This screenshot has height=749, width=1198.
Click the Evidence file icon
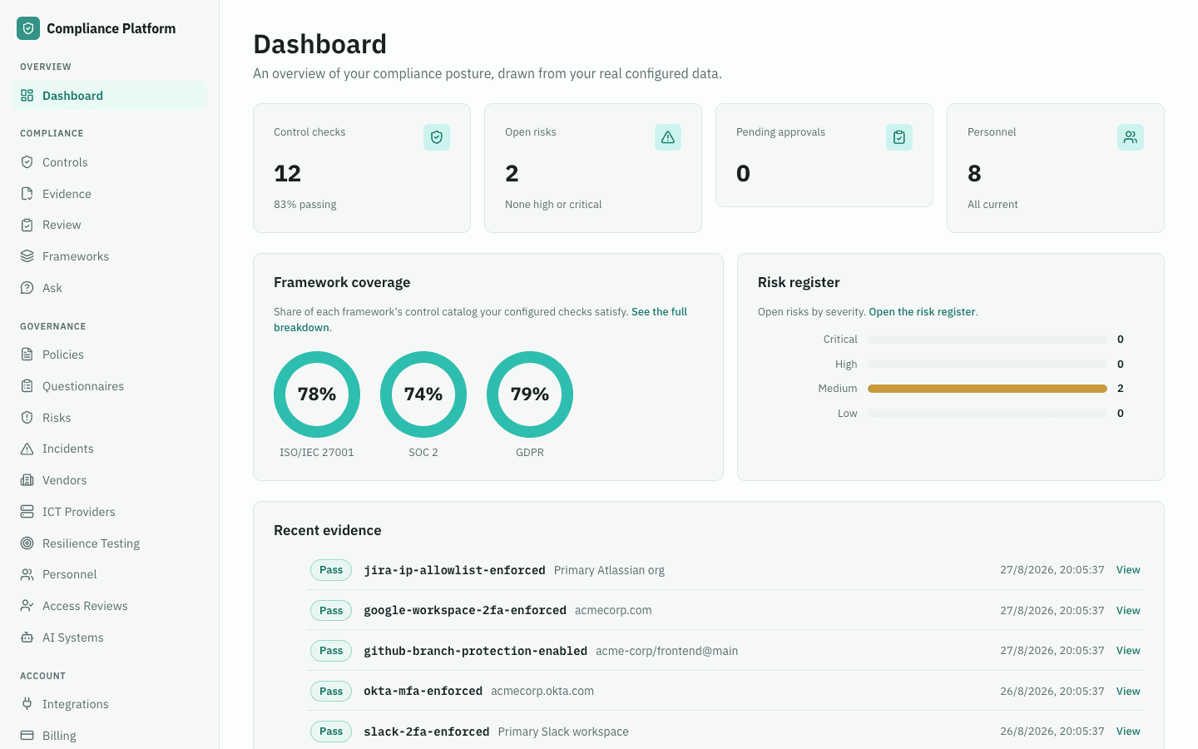click(x=27, y=194)
